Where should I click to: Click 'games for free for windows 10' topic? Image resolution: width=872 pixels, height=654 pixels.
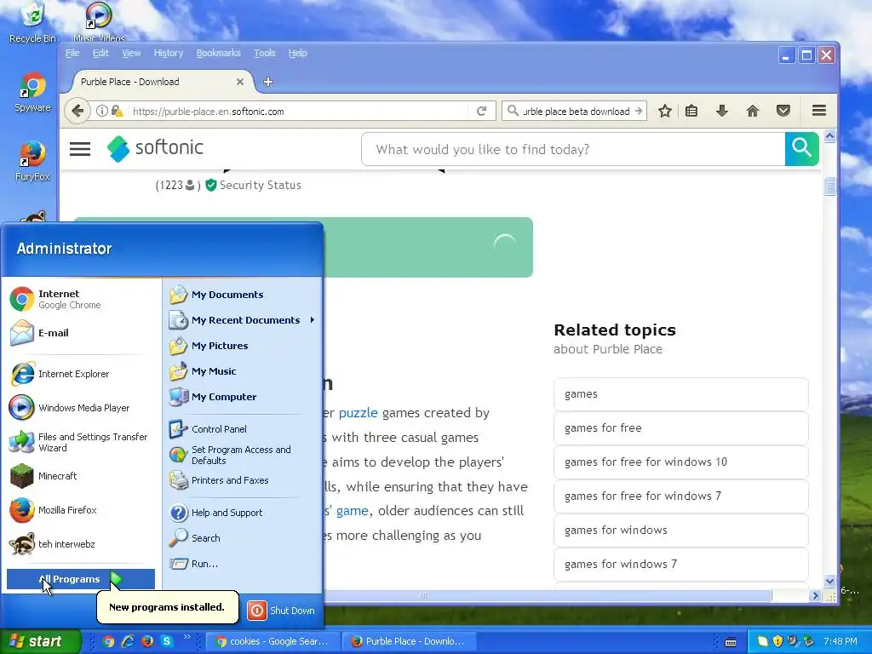coord(680,462)
